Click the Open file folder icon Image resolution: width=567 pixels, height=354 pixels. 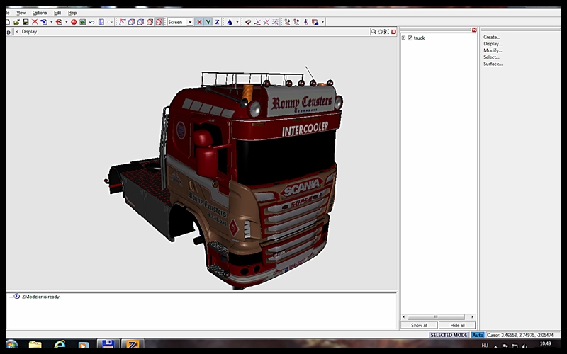[16, 22]
